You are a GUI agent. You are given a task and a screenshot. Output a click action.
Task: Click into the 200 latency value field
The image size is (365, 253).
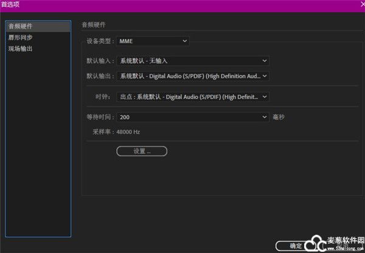pyautogui.click(x=182, y=117)
